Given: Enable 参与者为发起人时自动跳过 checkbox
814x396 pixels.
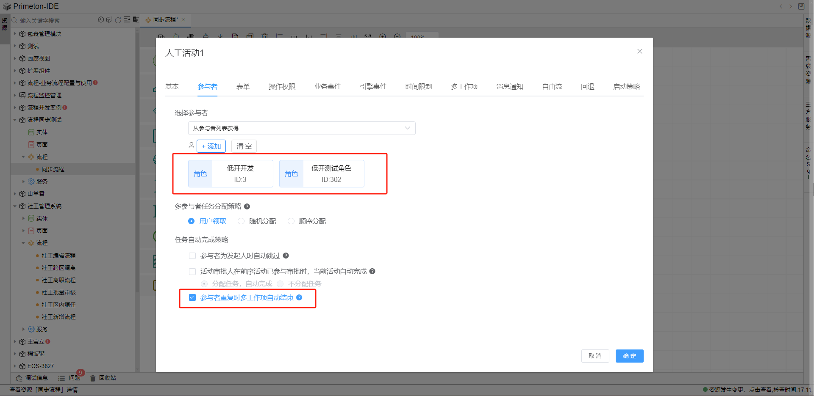Looking at the screenshot, I should click(x=192, y=256).
